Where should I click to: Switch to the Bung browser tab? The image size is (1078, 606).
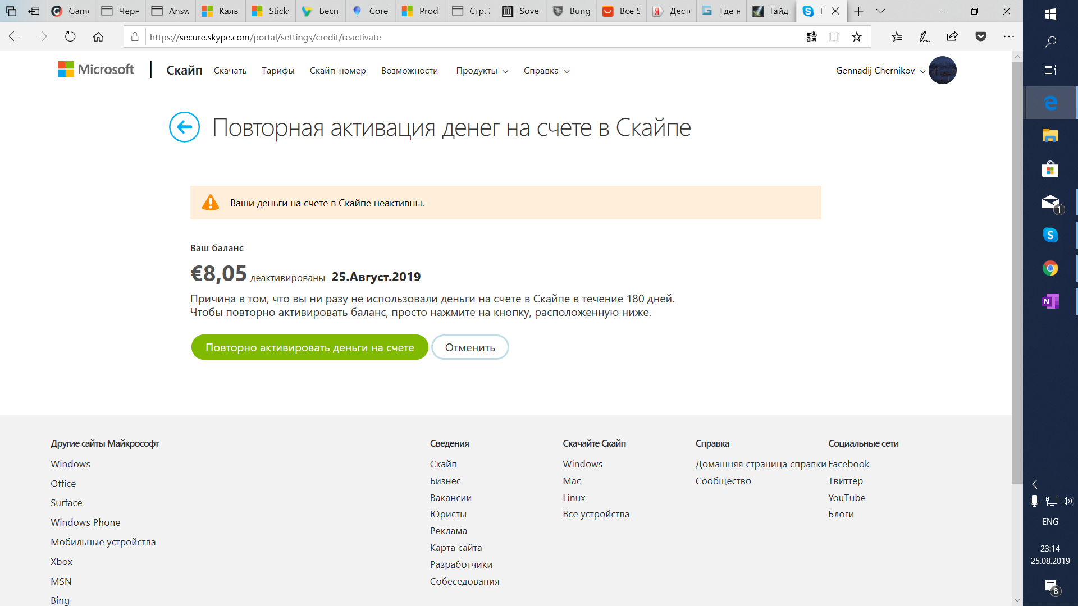(572, 11)
